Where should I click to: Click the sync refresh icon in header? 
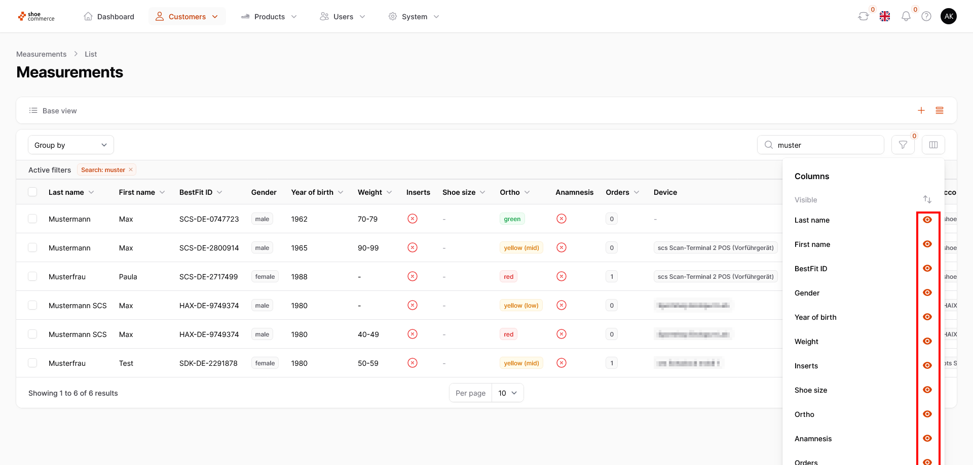coord(863,17)
